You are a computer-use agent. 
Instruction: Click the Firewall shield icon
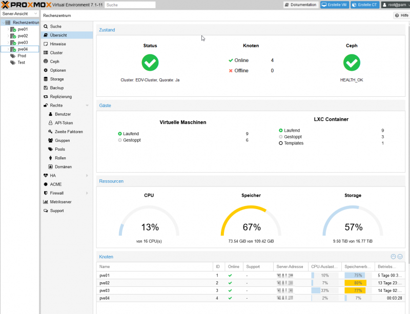coord(46,193)
